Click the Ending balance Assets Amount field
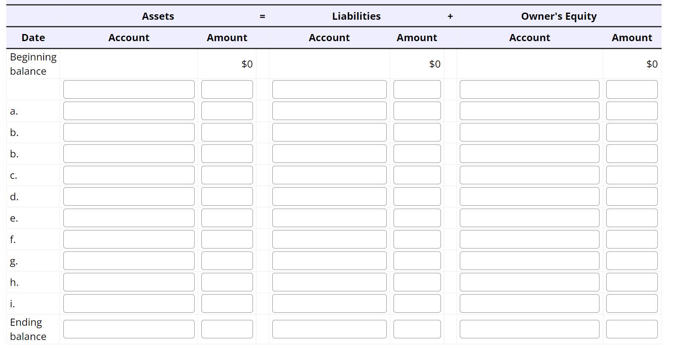 click(227, 329)
